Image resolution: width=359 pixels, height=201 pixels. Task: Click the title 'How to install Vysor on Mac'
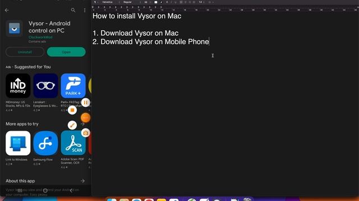[137, 16]
